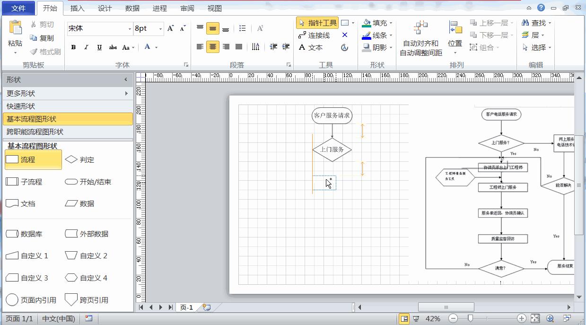Viewport: 586px width, 325px height.
Task: Toggle Italic text style
Action: tap(86, 47)
